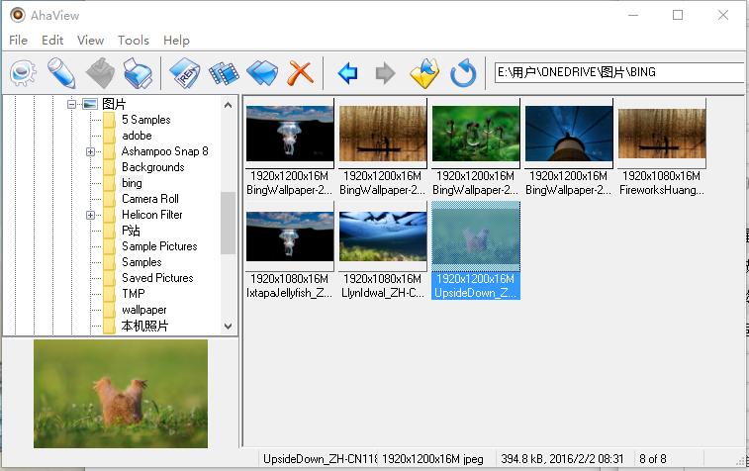Go back with the blue left arrow
The width and height of the screenshot is (749, 471).
point(347,72)
